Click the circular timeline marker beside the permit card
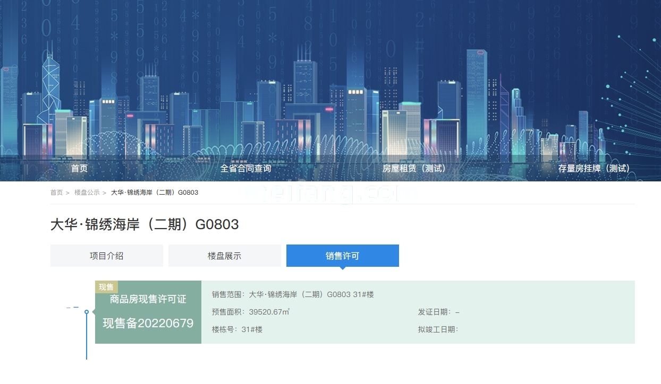This screenshot has width=661, height=384. coord(87,312)
